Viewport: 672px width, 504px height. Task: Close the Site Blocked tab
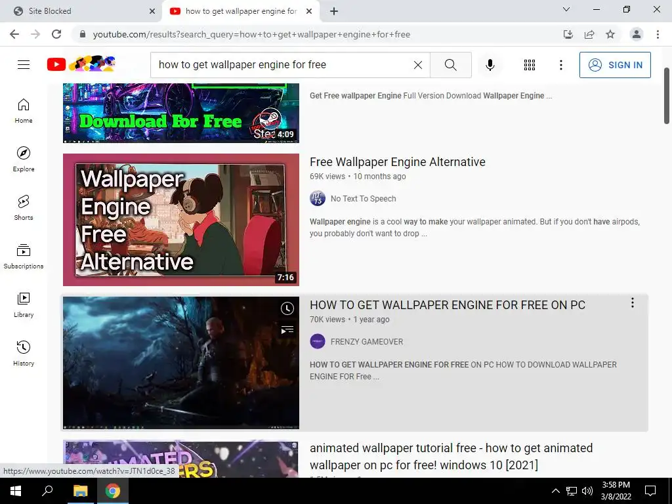click(152, 11)
